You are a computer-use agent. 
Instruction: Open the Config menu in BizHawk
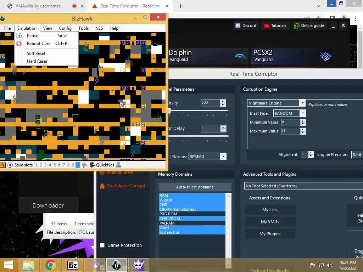pyautogui.click(x=65, y=28)
